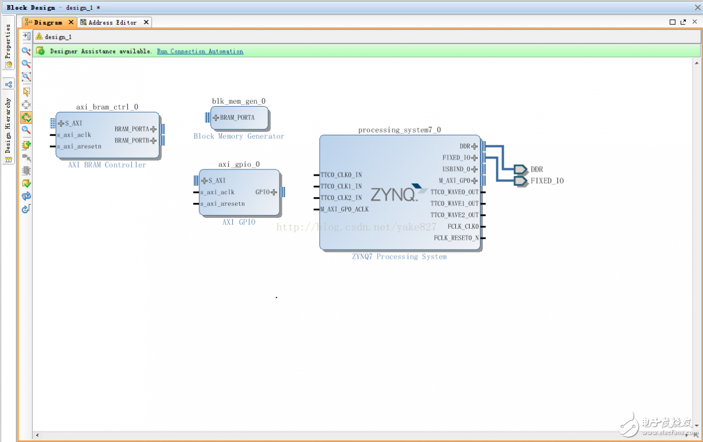Click the Add IP icon
This screenshot has width=703, height=442.
coord(26,145)
